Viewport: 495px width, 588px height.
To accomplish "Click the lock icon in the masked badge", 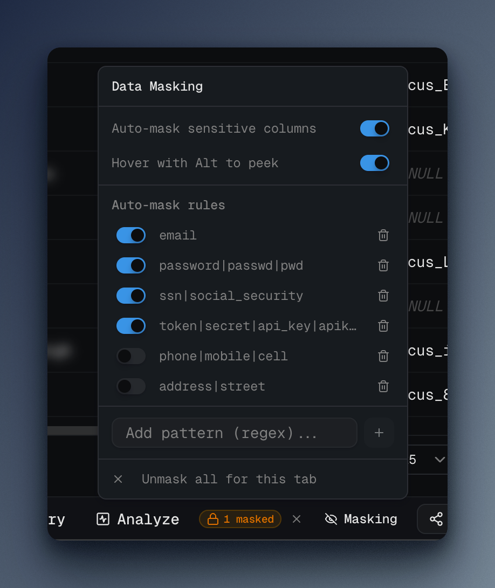I will (x=214, y=519).
